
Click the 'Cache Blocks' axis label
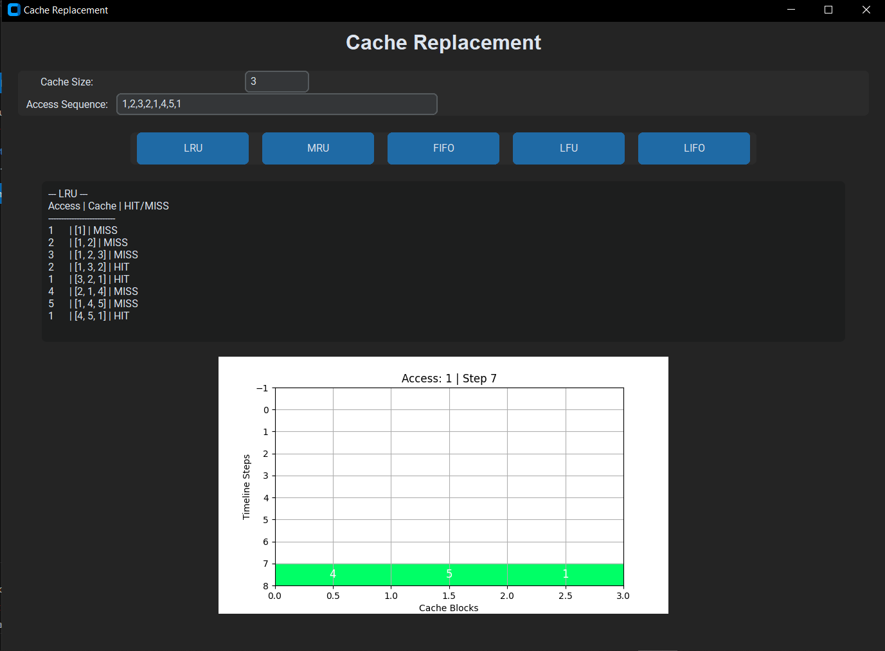pyautogui.click(x=449, y=608)
